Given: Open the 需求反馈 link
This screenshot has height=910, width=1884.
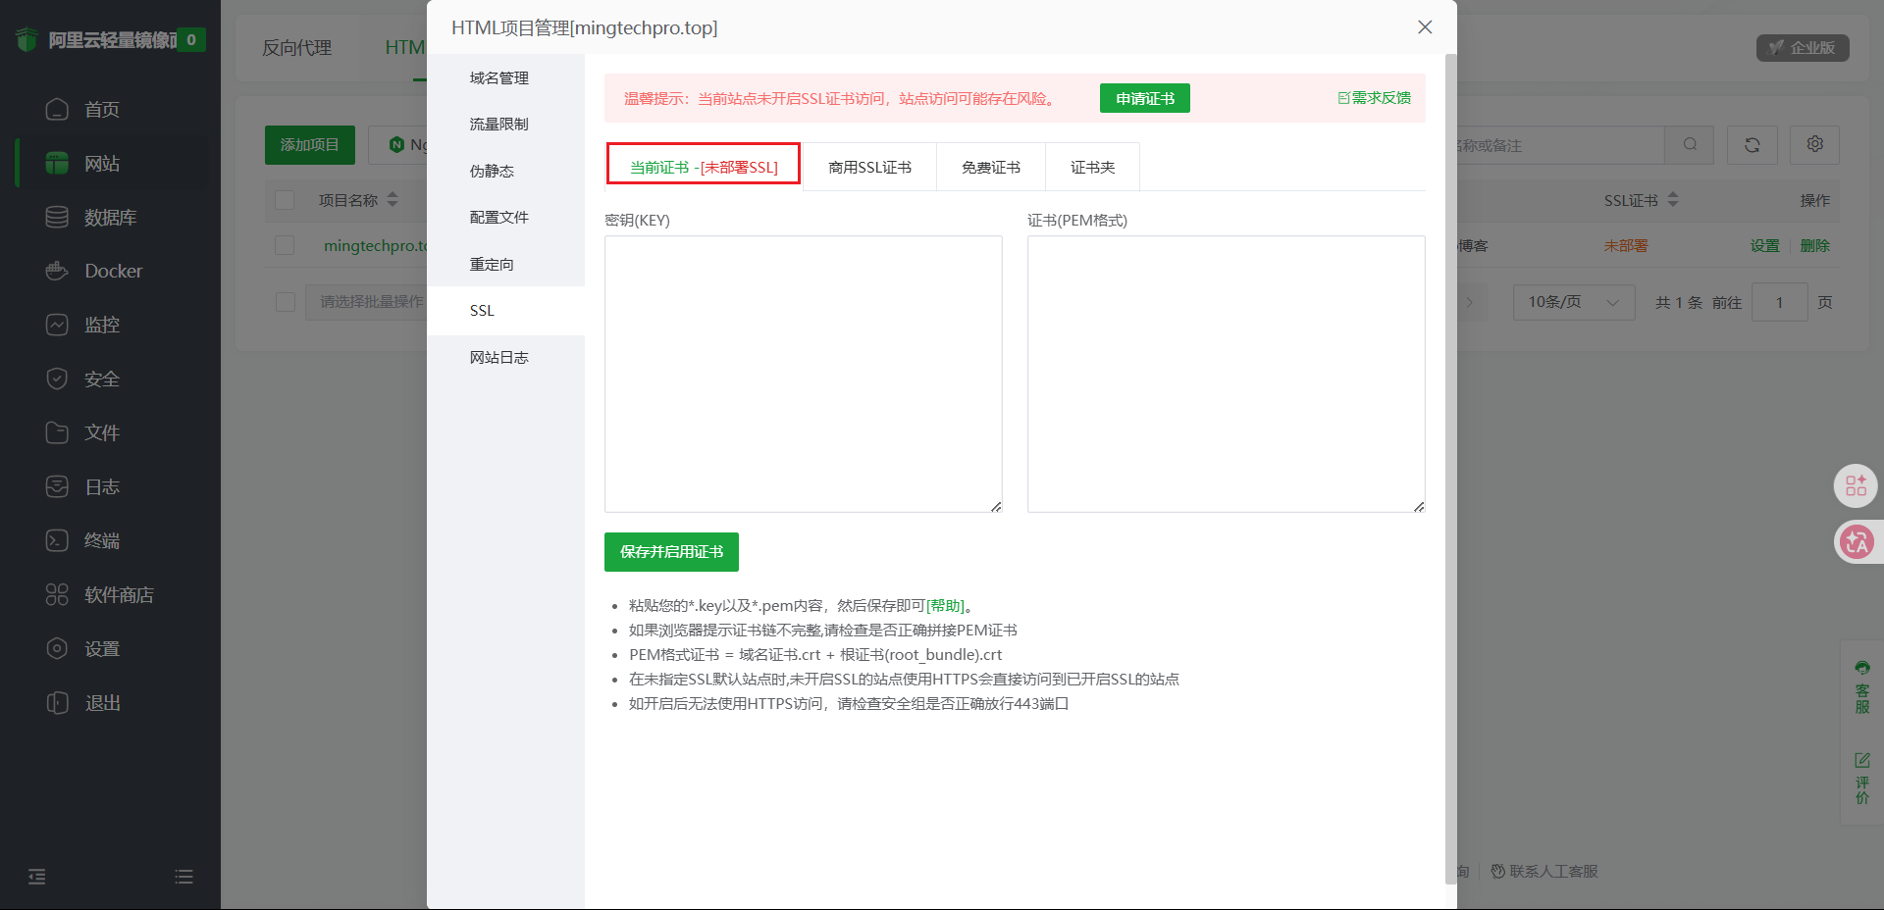Looking at the screenshot, I should pos(1374,98).
